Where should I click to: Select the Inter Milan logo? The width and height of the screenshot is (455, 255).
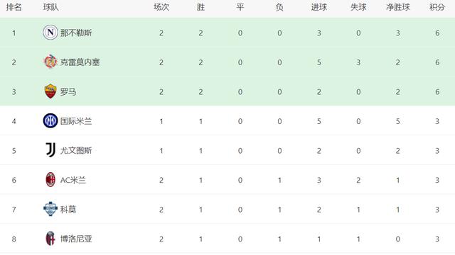coord(50,121)
